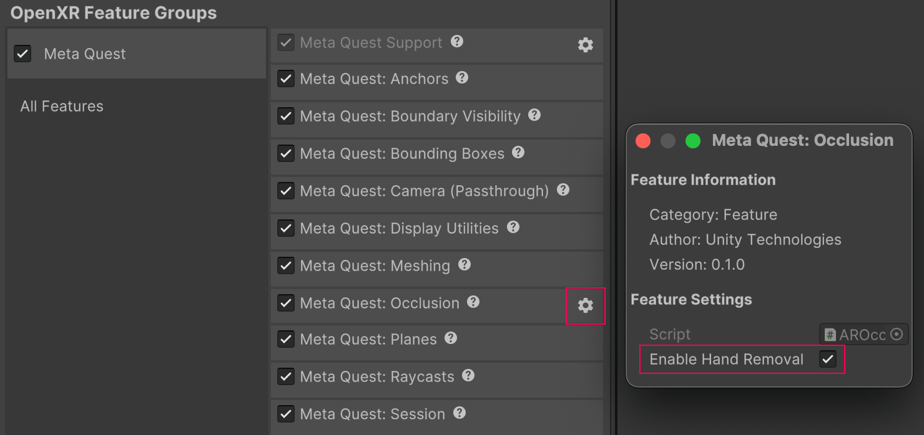Uncheck Enable Hand Removal
The height and width of the screenshot is (435, 924).
click(829, 359)
